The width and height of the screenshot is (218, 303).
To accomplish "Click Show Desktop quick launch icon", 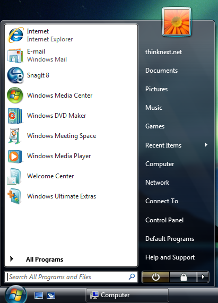I will (39, 295).
